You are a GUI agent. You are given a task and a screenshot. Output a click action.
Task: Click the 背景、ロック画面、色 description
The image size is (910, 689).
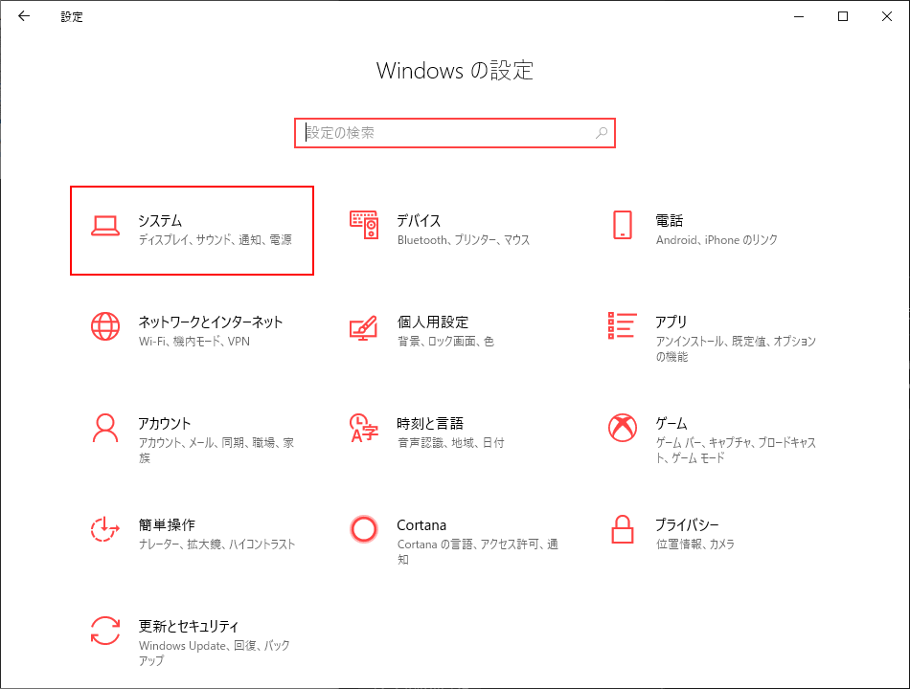point(445,341)
